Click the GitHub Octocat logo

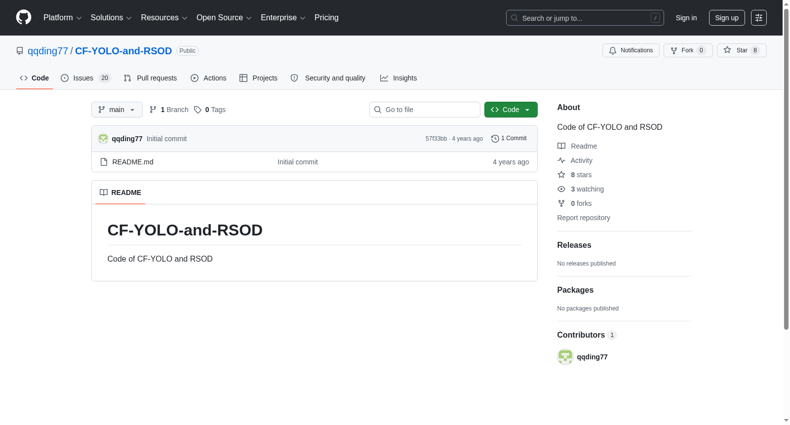[24, 17]
